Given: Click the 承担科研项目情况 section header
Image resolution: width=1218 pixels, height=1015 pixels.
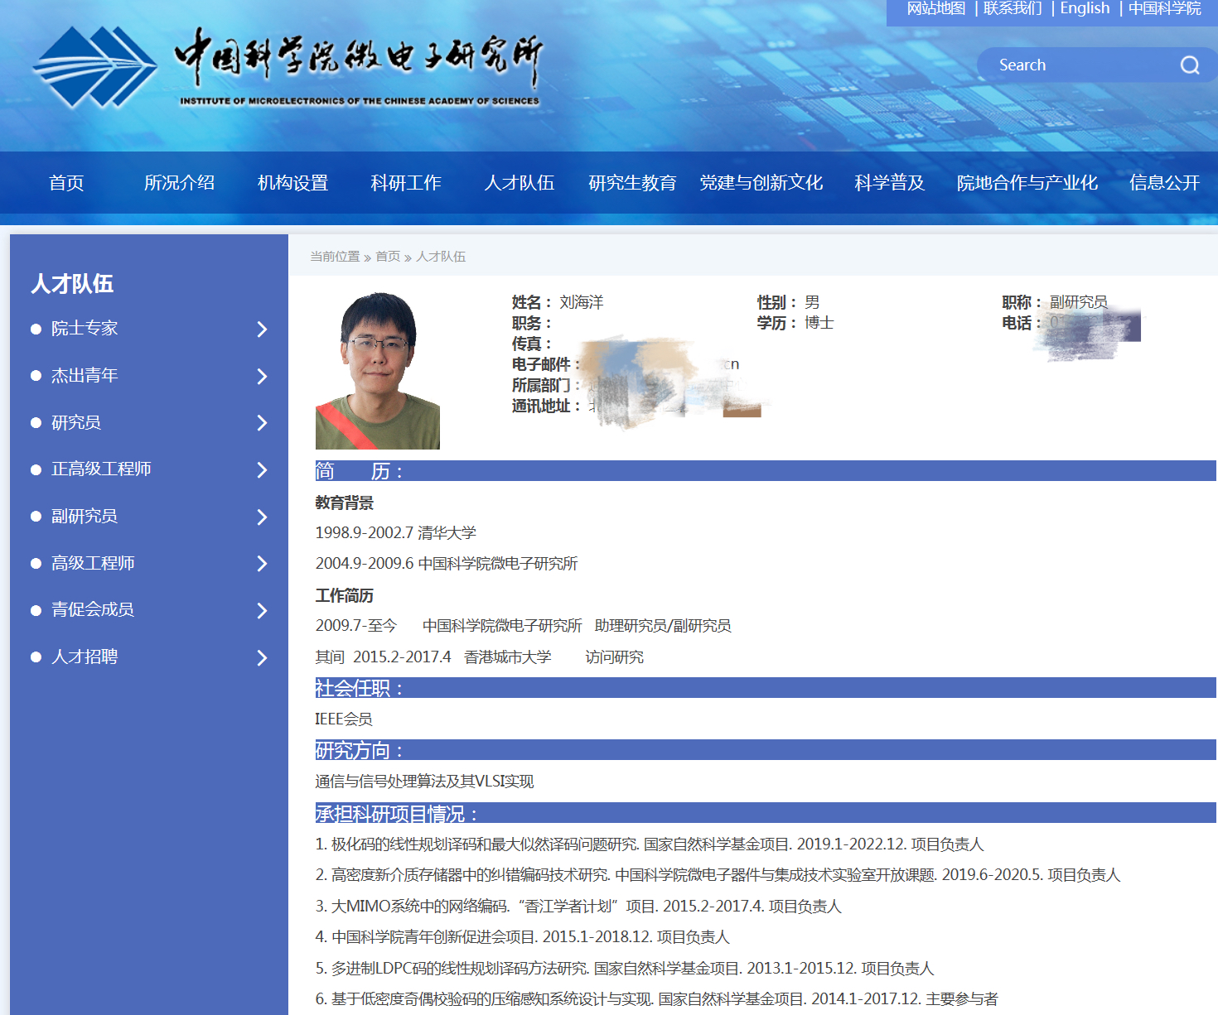Looking at the screenshot, I should coord(766,813).
